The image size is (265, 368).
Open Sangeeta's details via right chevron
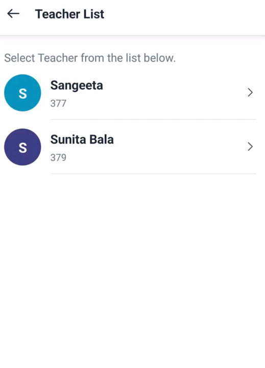(250, 93)
